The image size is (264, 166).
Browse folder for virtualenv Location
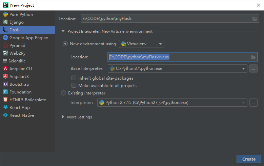click(253, 57)
